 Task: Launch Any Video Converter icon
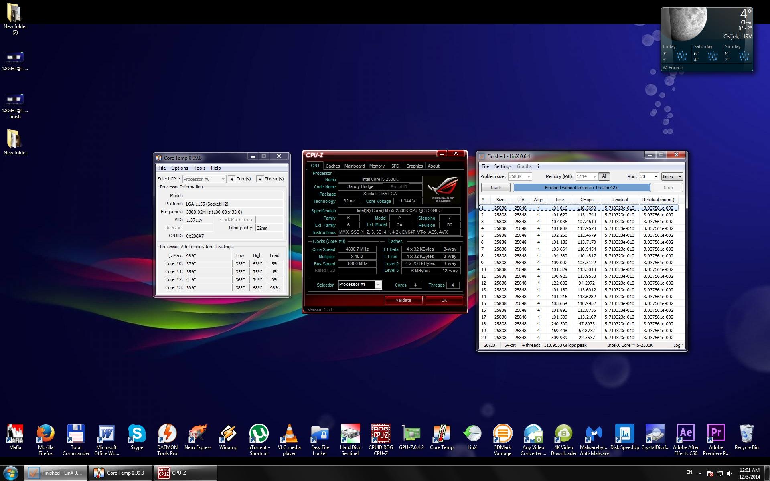point(533,440)
